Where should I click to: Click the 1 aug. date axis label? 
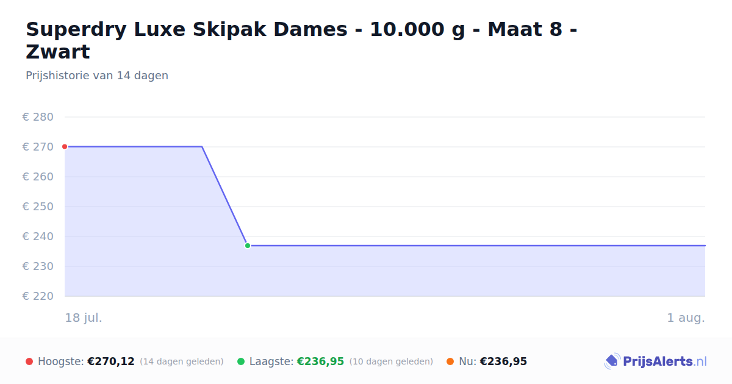click(x=686, y=318)
